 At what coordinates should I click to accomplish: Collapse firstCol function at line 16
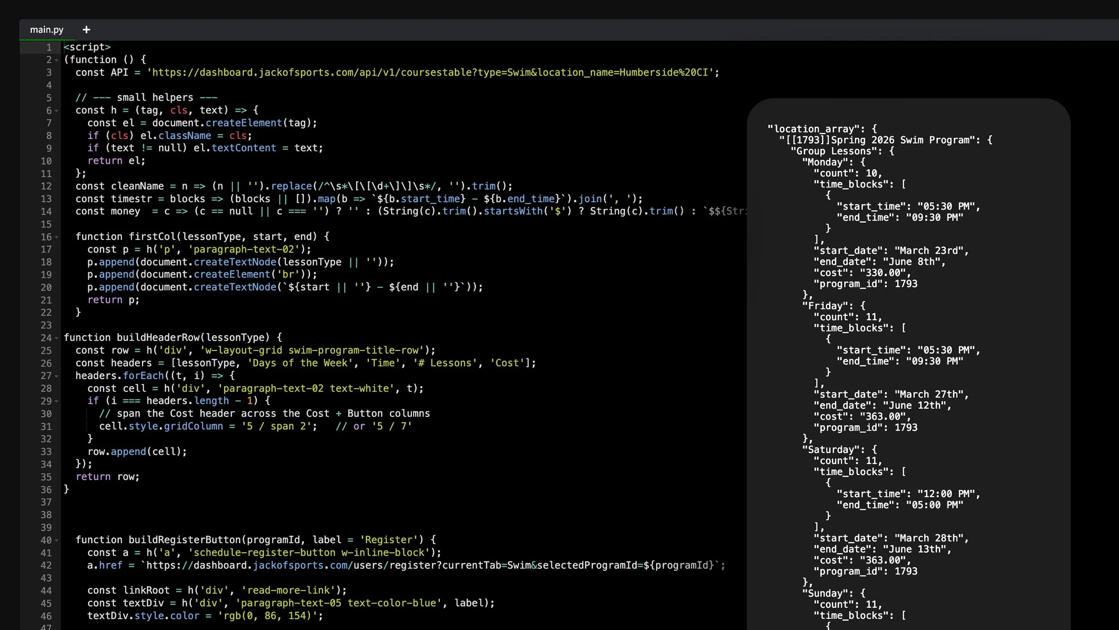pos(56,237)
